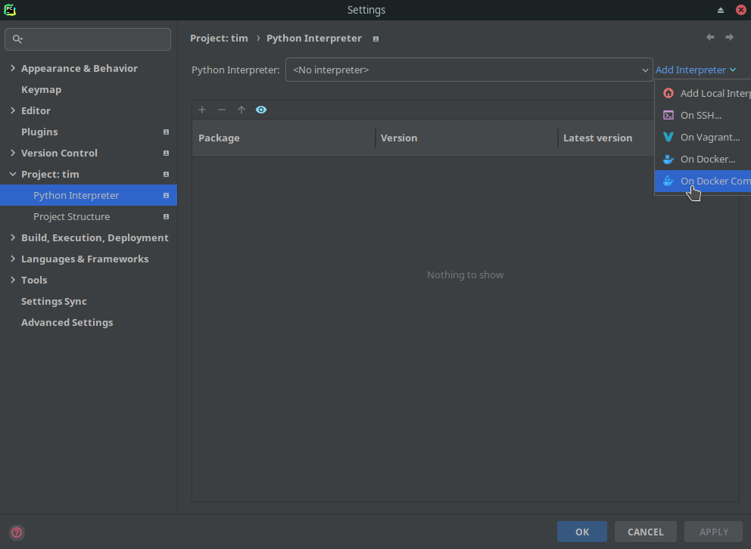Open Keymap settings
The height and width of the screenshot is (549, 751).
coord(41,89)
